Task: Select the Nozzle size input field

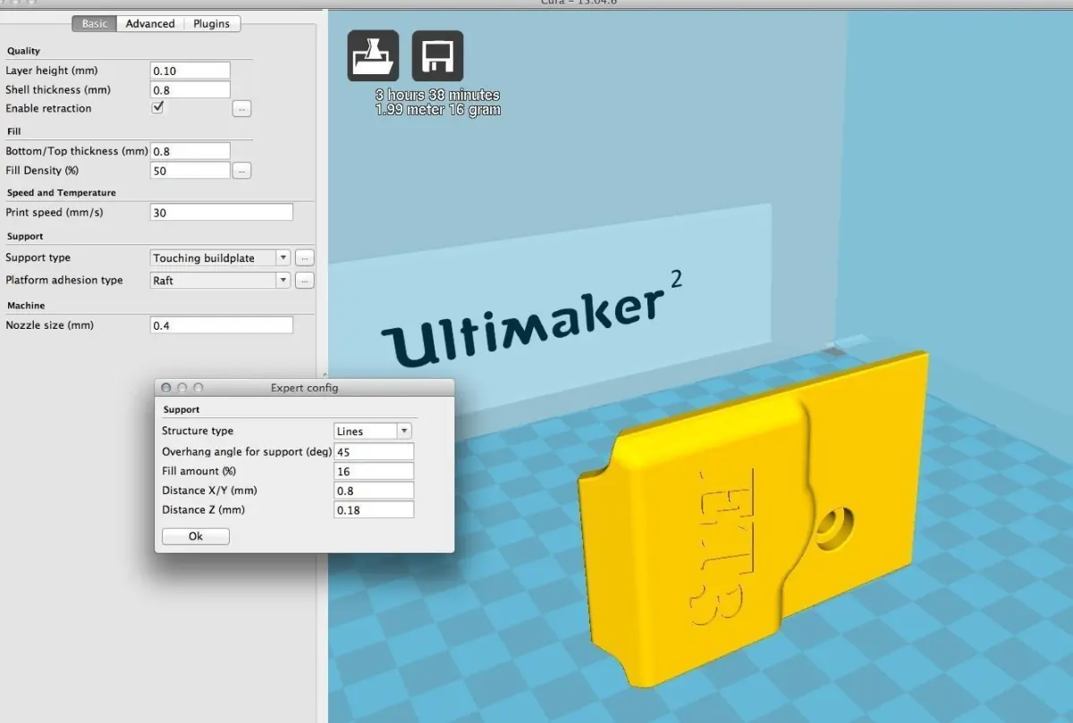Action: pos(222,325)
